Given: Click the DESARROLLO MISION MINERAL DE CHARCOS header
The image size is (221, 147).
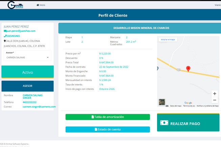Looking at the screenshot, I should pos(140,28).
